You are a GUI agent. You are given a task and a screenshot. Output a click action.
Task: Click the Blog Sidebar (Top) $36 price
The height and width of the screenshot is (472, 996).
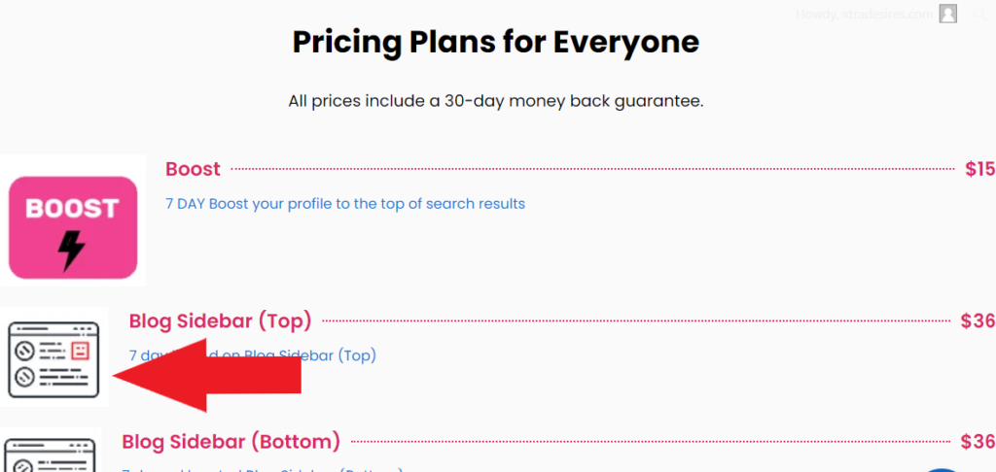[978, 320]
